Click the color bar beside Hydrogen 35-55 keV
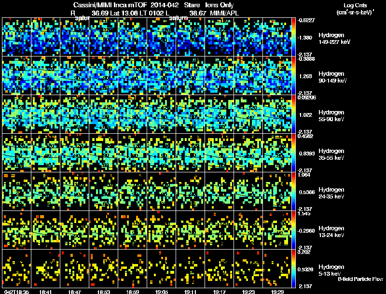Image resolution: width=386 pixels, height=294 pixels. tap(293, 153)
